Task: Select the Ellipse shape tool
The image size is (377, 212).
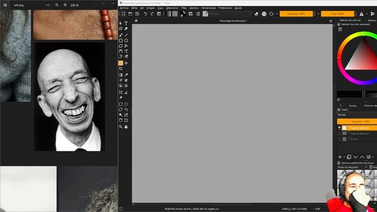Action: (126, 41)
